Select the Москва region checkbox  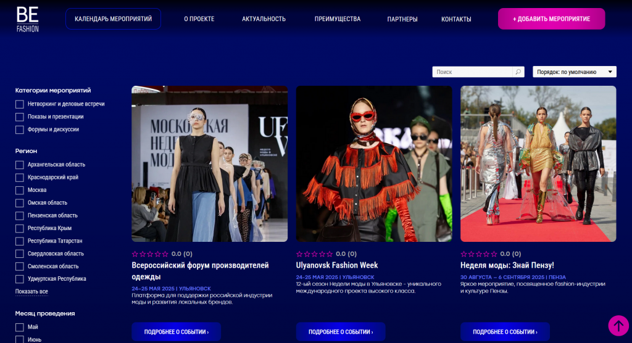click(x=19, y=190)
